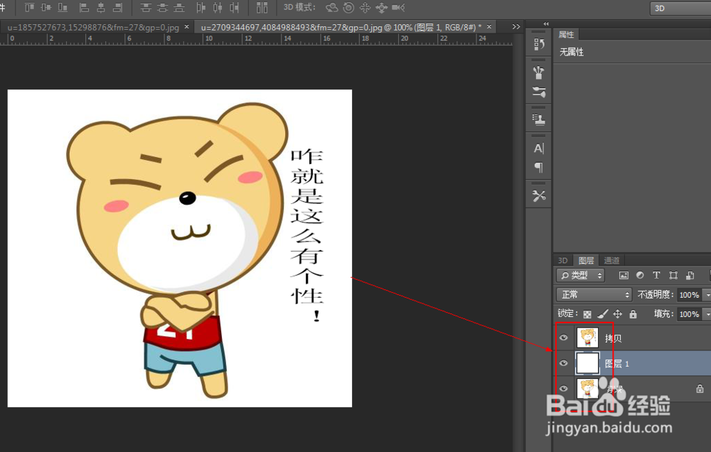Toggle lock position icon

(x=618, y=313)
